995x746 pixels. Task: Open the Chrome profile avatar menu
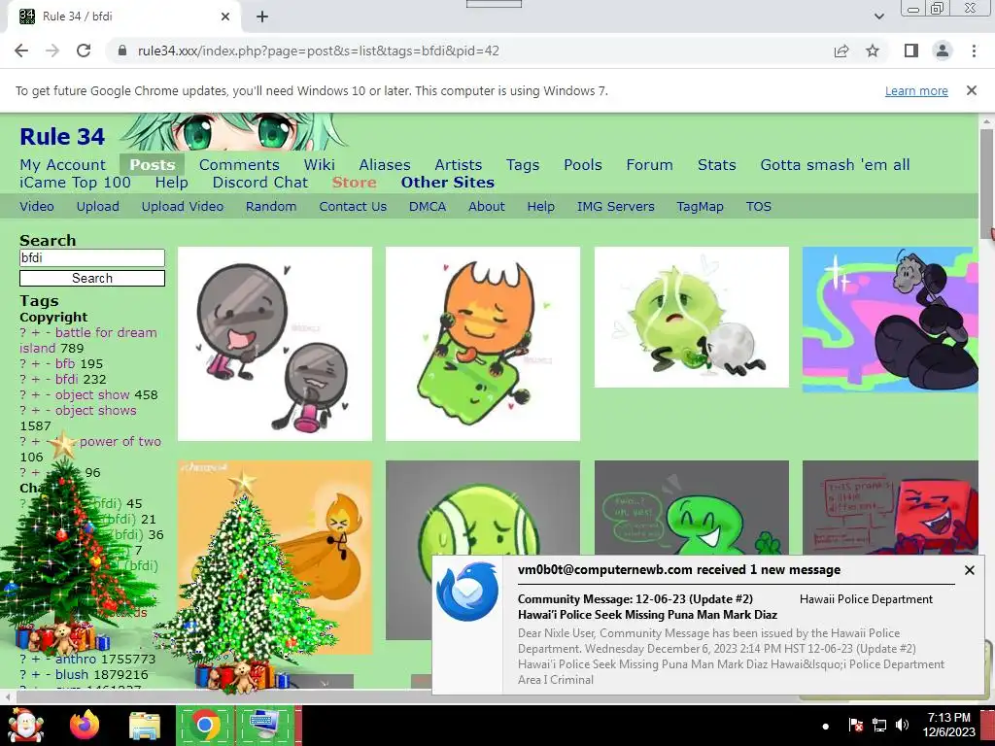point(943,51)
